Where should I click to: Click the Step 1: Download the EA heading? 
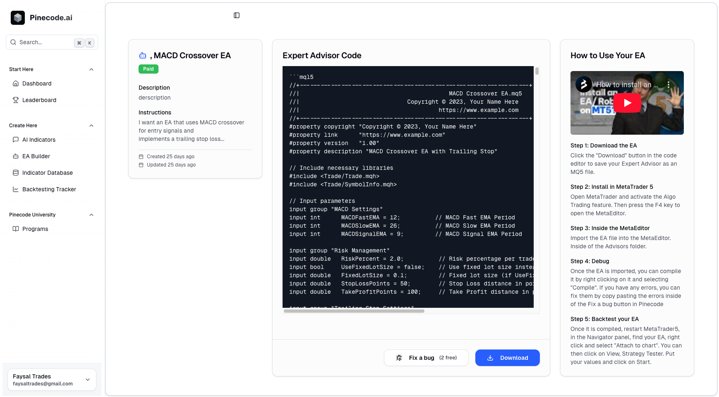pos(604,145)
